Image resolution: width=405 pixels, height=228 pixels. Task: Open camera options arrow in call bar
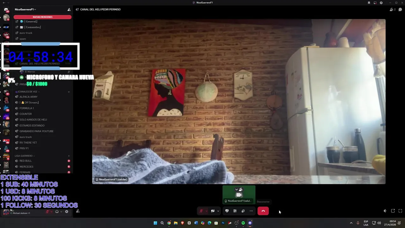(x=218, y=211)
